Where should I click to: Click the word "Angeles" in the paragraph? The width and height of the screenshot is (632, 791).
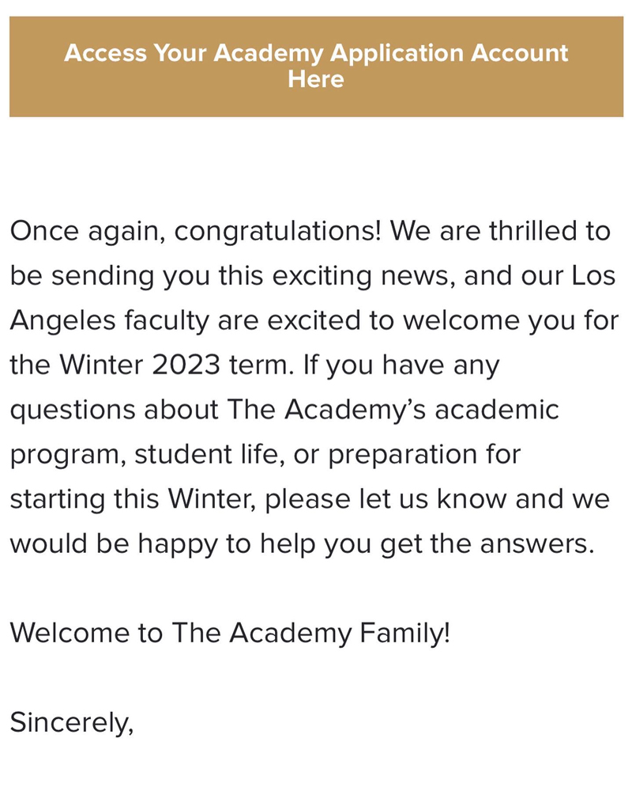click(62, 321)
